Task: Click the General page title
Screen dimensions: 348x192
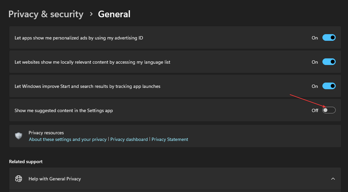Action: [114, 14]
